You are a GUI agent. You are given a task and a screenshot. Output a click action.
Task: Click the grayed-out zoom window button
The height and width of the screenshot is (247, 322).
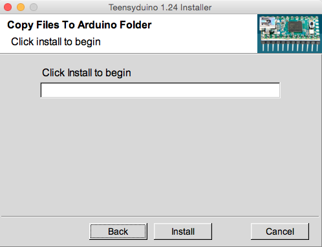coord(34,7)
